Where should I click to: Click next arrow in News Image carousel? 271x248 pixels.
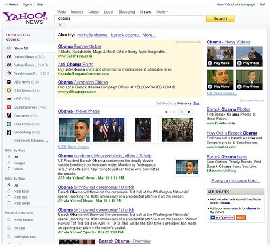click(189, 112)
